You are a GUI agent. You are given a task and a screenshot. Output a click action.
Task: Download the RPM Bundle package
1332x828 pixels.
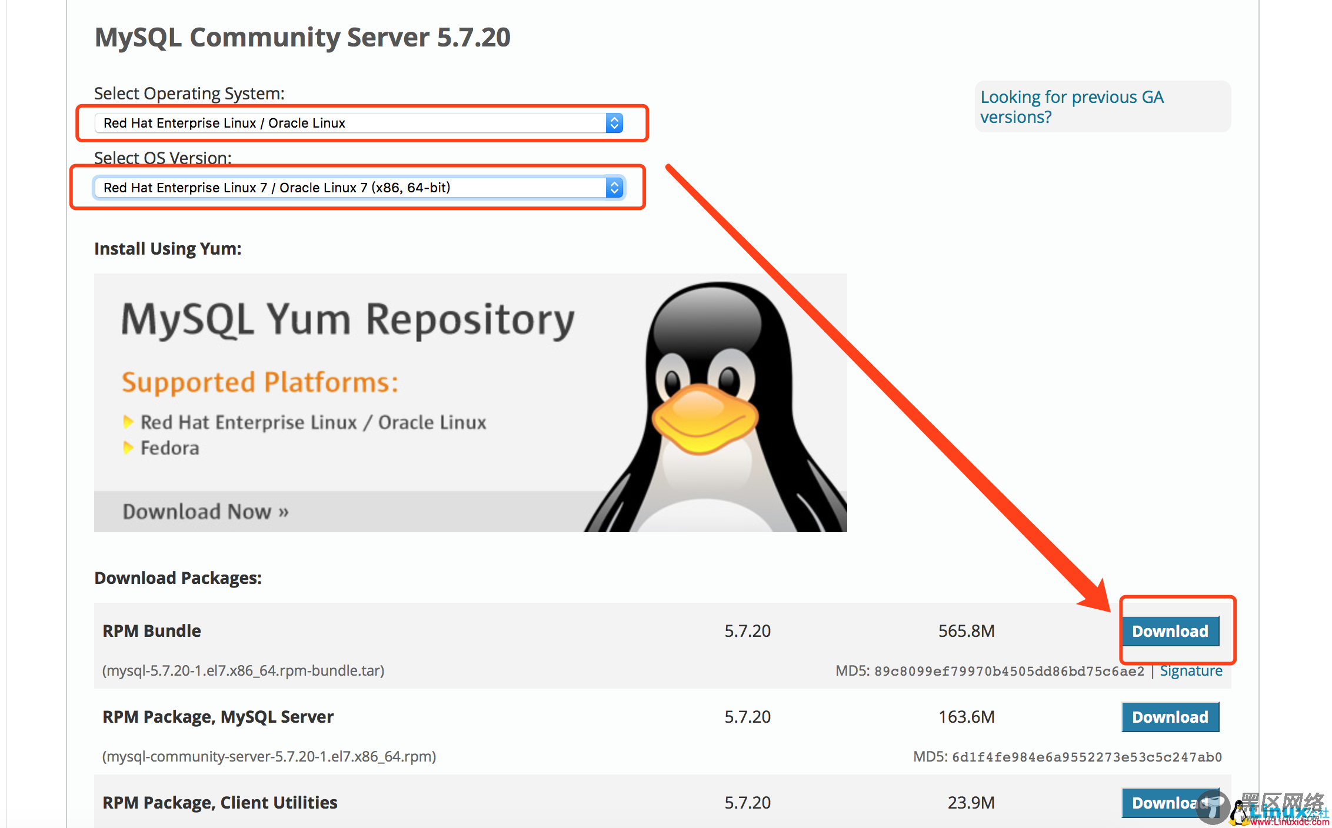(1170, 631)
